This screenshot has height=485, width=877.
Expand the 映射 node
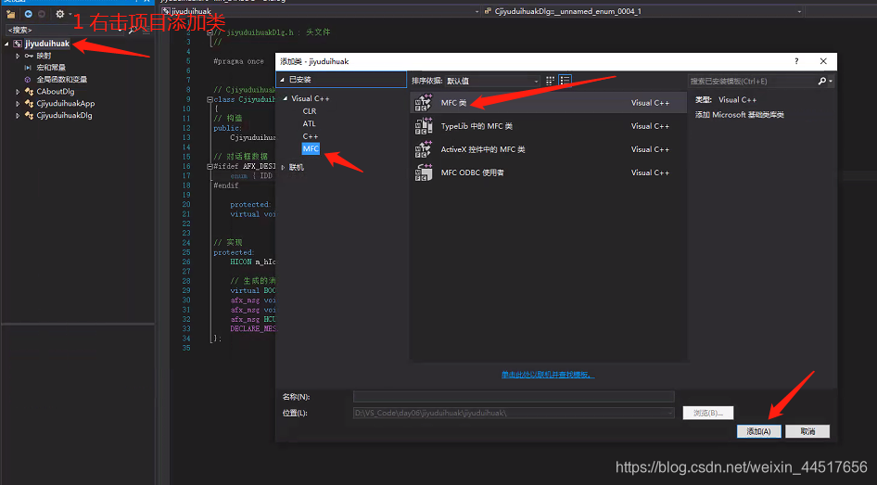pos(18,56)
